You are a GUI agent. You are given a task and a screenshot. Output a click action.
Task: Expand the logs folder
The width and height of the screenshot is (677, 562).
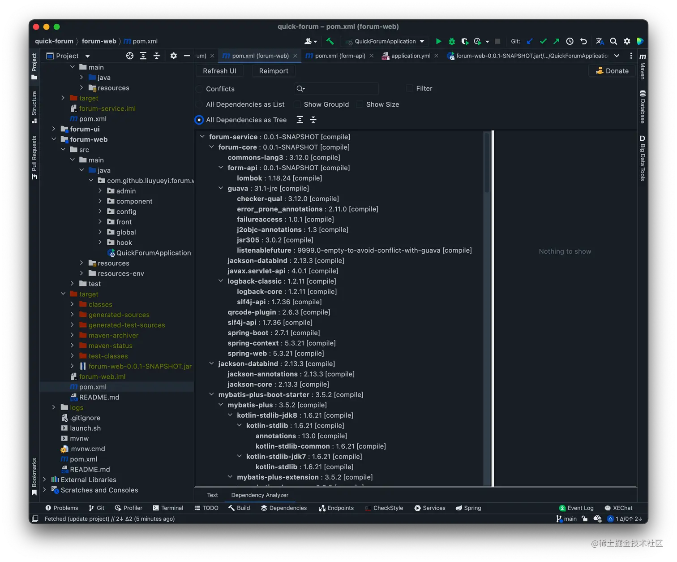54,407
